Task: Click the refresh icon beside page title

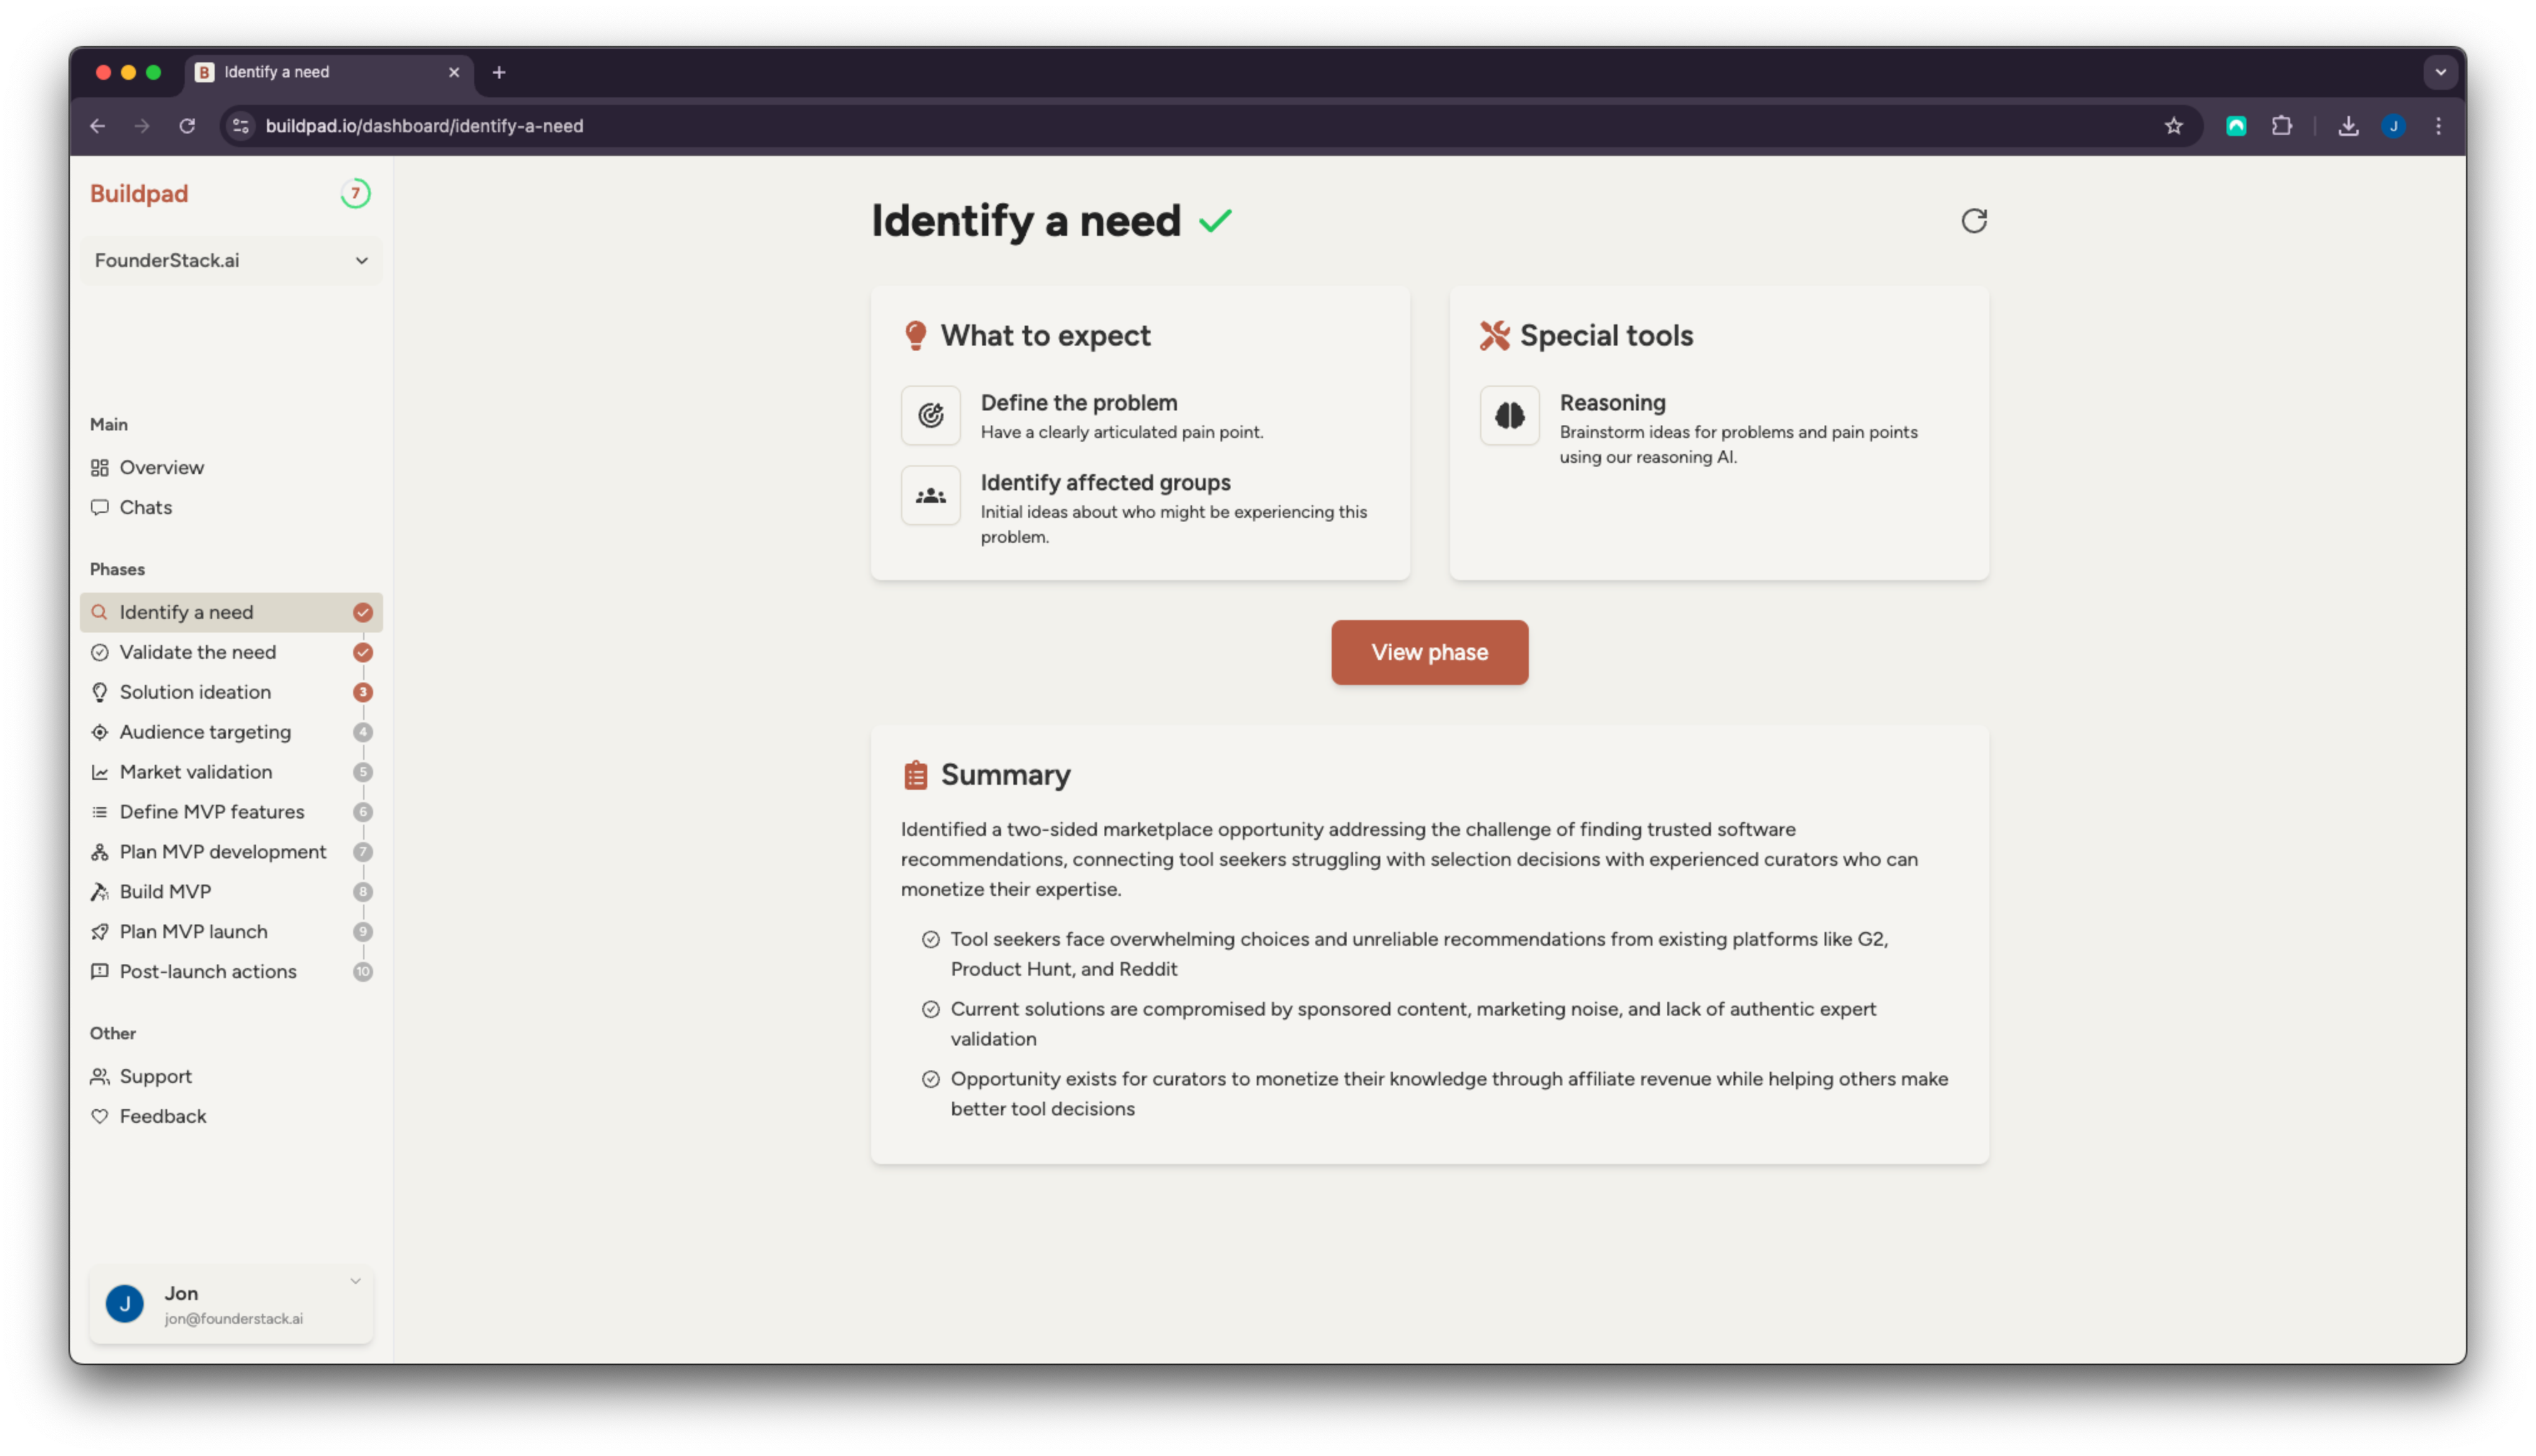Action: (1973, 220)
